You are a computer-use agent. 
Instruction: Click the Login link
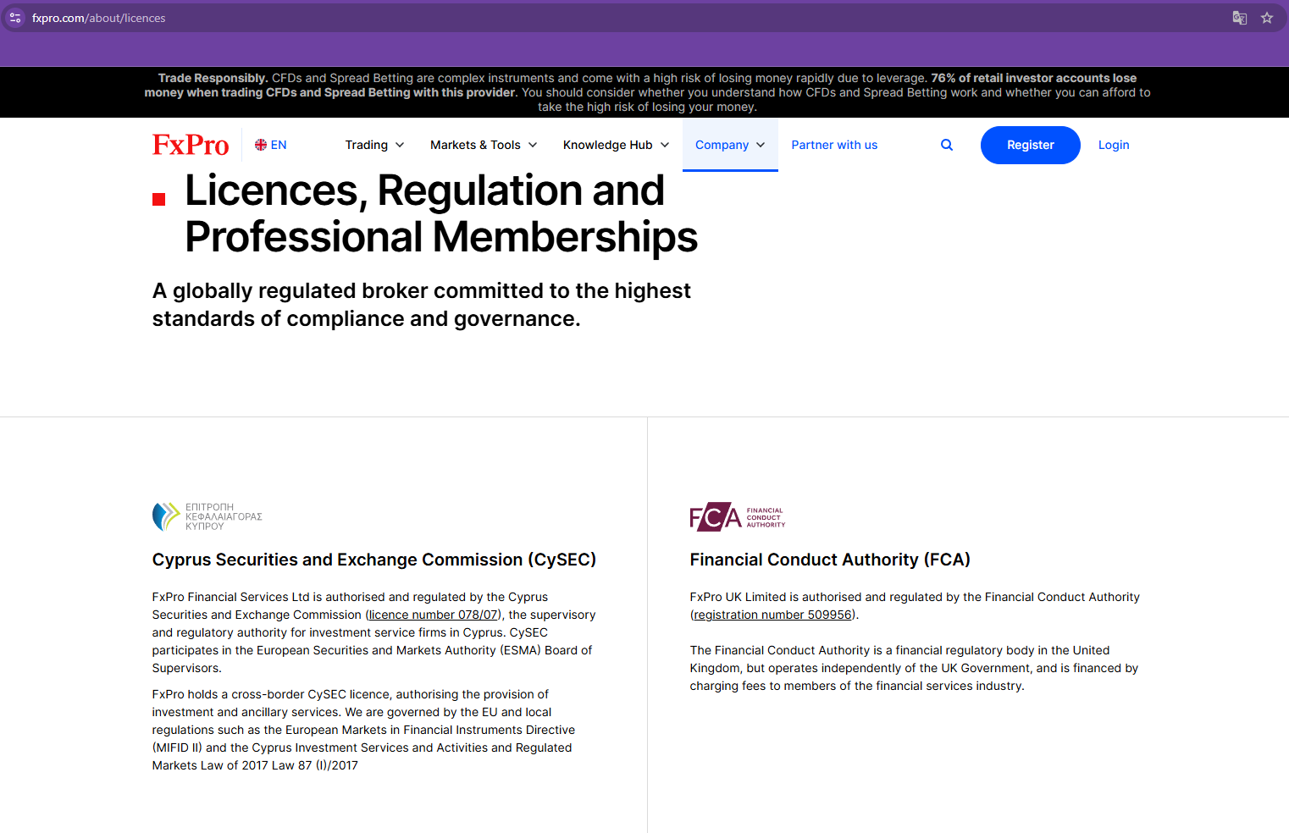point(1114,145)
